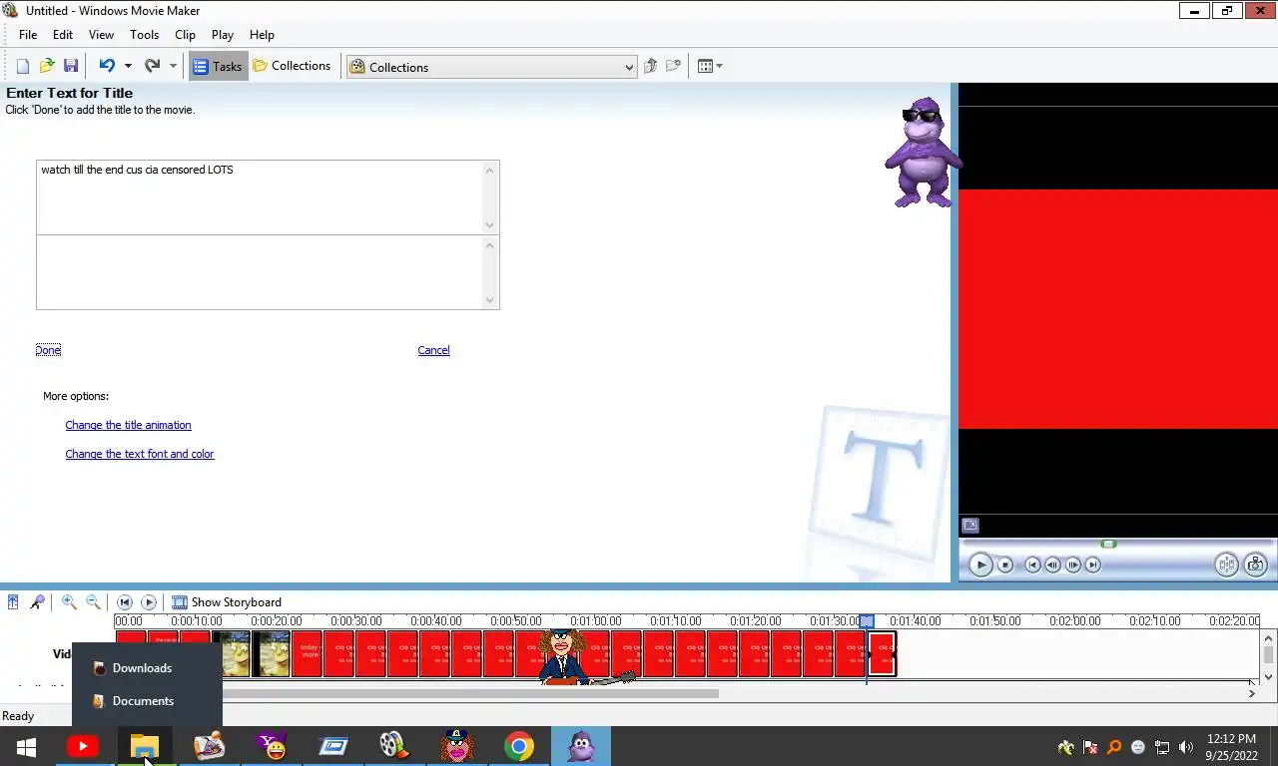Image resolution: width=1278 pixels, height=766 pixels.
Task: Open the Help menu
Action: [262, 34]
